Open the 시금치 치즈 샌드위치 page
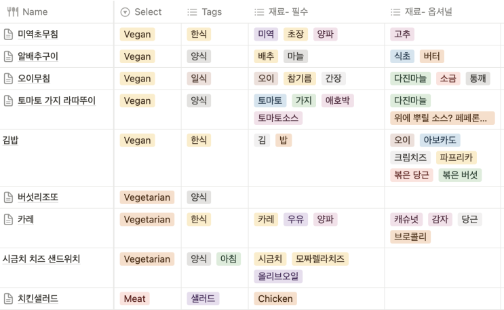 (x=41, y=259)
